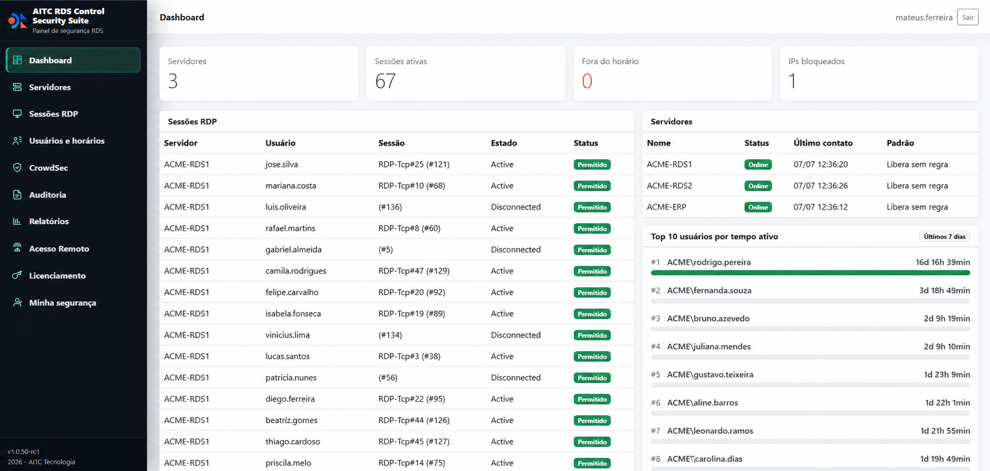Click session RDP-Tcp#3 (#38)

point(410,356)
